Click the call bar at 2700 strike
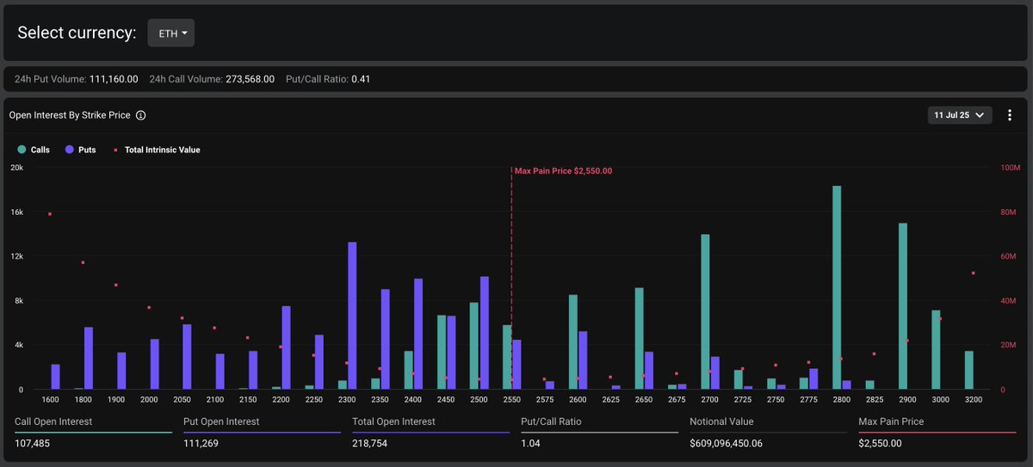This screenshot has height=467, width=1033. coord(705,312)
